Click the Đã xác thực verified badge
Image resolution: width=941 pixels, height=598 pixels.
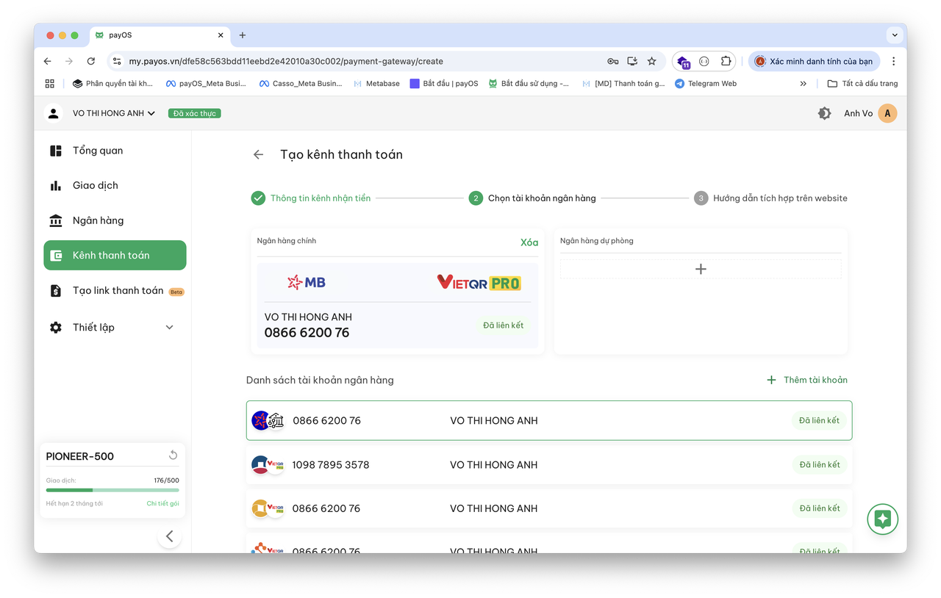pos(195,113)
